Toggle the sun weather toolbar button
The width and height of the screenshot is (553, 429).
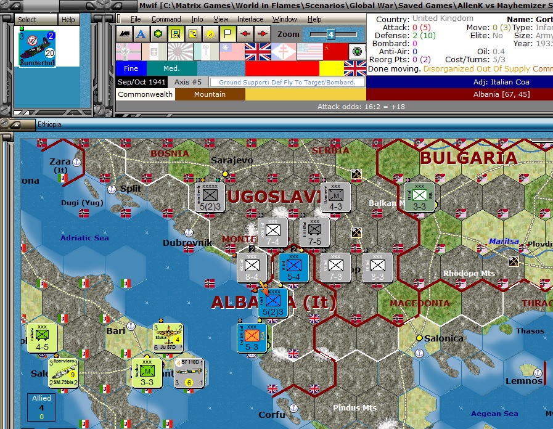pyautogui.click(x=210, y=34)
